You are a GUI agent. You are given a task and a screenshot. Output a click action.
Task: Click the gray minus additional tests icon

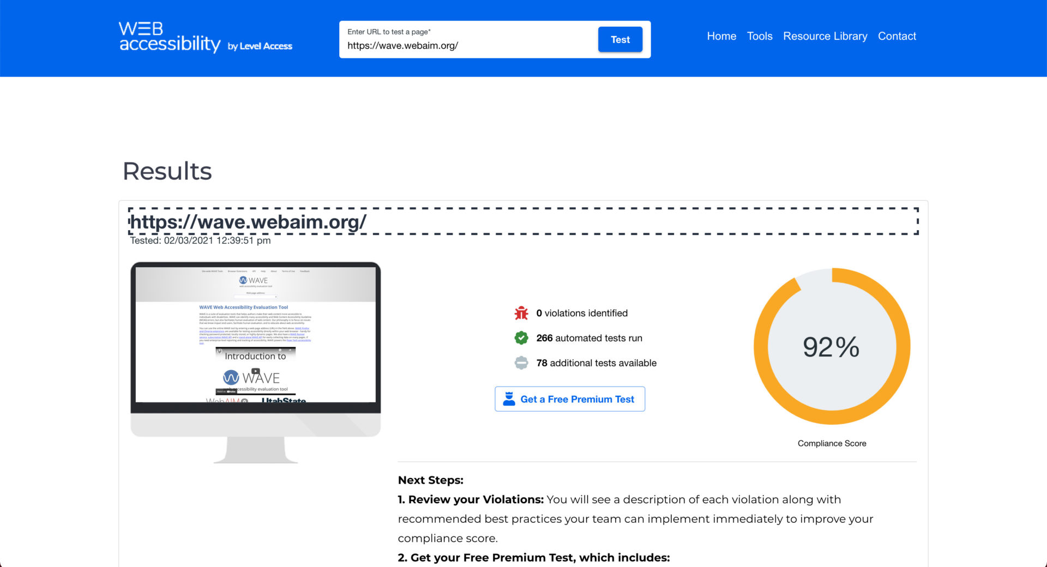[521, 363]
